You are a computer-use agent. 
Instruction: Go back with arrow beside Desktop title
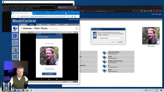(x=22, y=28)
